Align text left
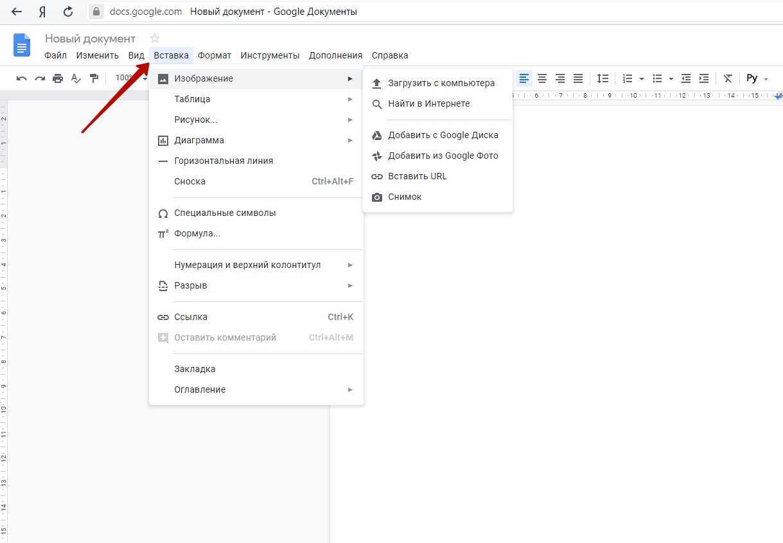Screen dimensions: 783x543 click(524, 78)
